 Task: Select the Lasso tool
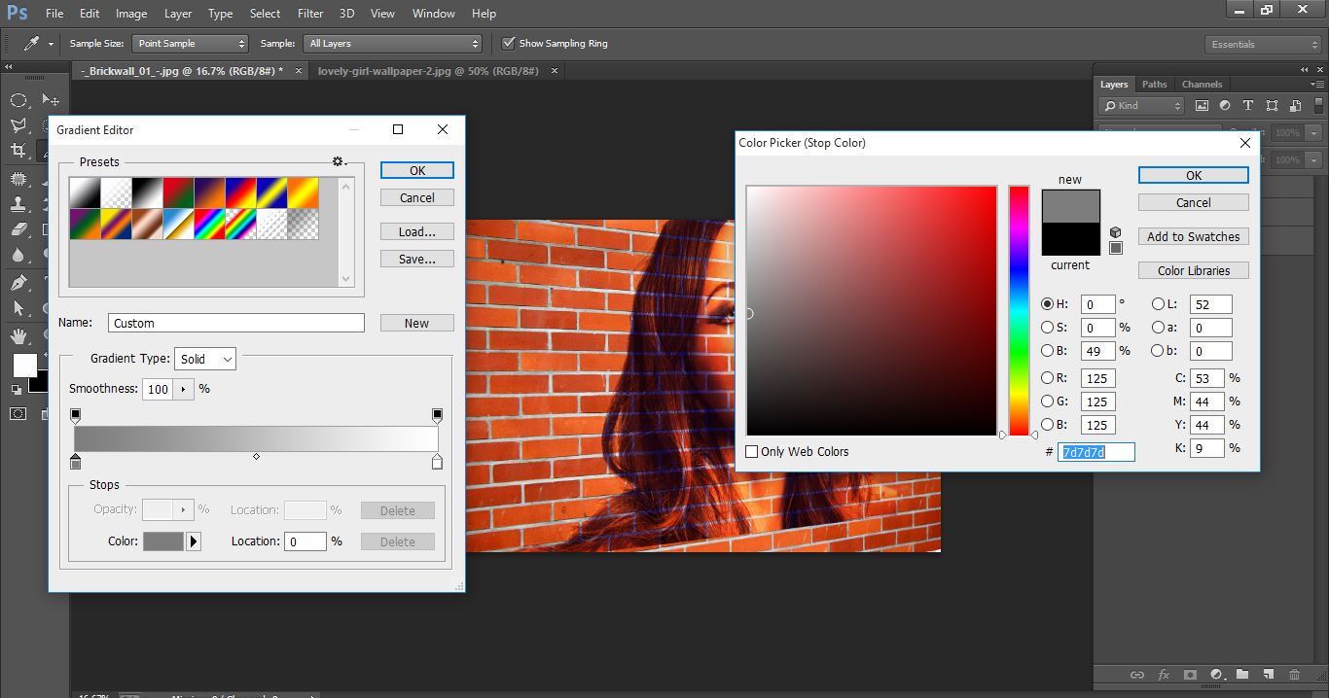tap(18, 125)
